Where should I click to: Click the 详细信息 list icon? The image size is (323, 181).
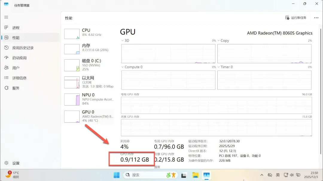point(6,78)
